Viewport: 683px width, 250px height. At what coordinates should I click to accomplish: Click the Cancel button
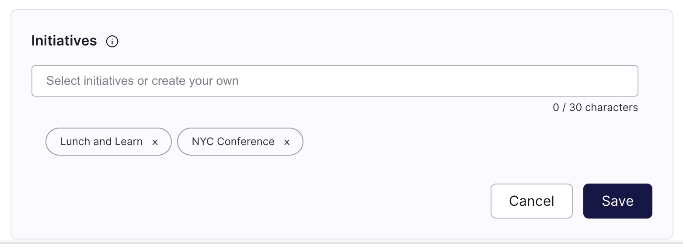531,201
